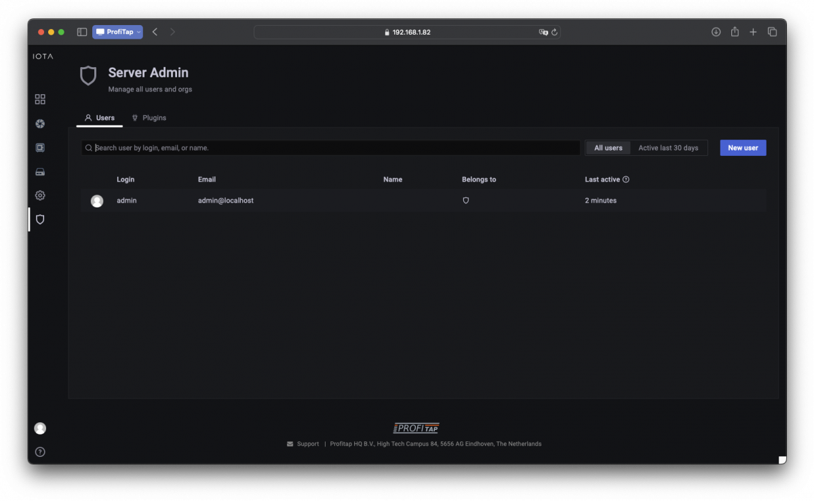The image size is (814, 501).
Task: Click the capture aperture icon in sidebar
Action: pos(40,123)
